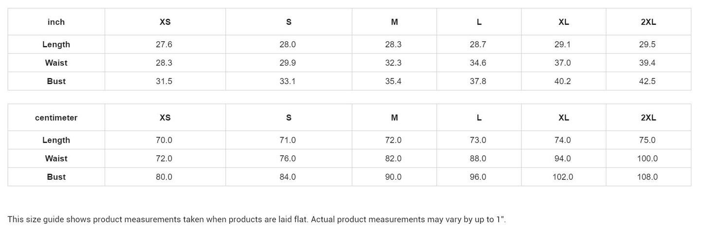Select the 35.4 bust value for M

393,81
